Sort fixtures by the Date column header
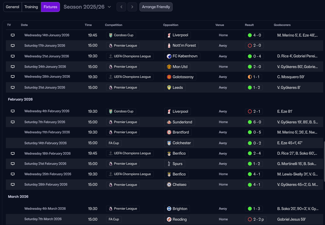 point(24,25)
